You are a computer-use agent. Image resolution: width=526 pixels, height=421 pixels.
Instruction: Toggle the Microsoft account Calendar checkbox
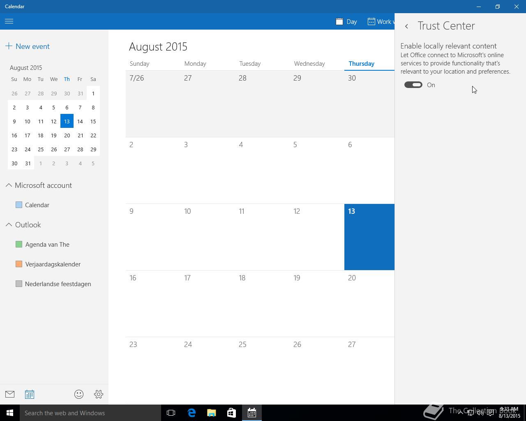click(19, 205)
